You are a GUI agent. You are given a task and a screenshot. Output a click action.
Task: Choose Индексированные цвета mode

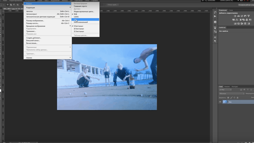85,12
